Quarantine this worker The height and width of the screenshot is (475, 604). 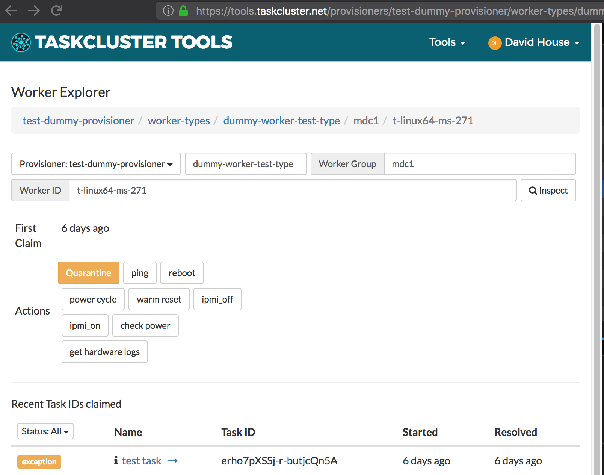click(89, 273)
